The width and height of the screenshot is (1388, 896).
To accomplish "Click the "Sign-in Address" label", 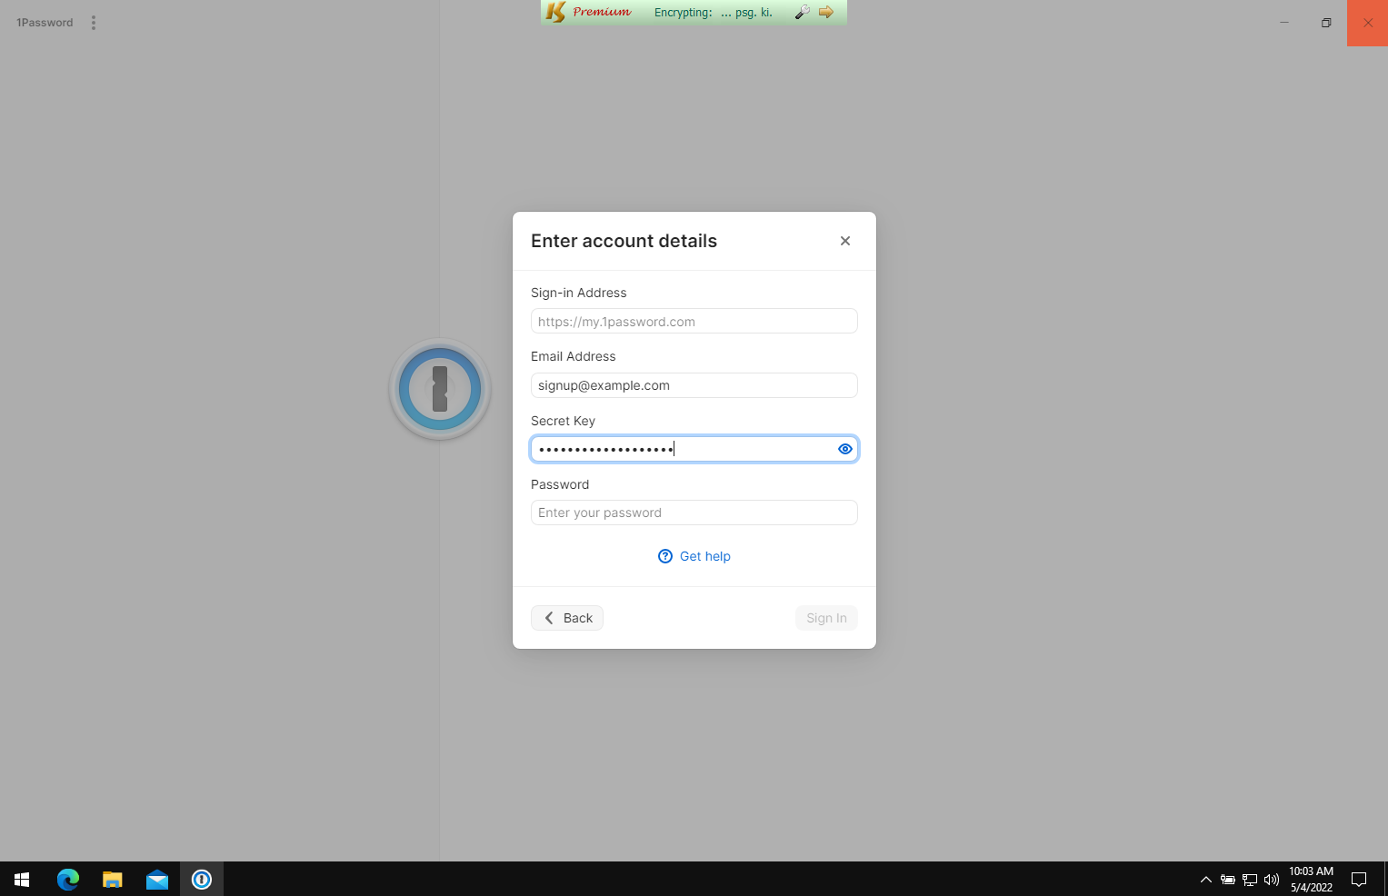I will (x=579, y=293).
